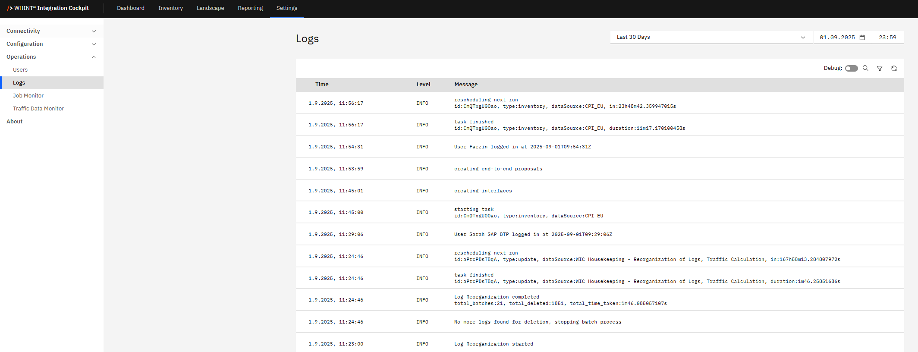Sort by the Time column header
This screenshot has width=918, height=352.
pos(322,85)
